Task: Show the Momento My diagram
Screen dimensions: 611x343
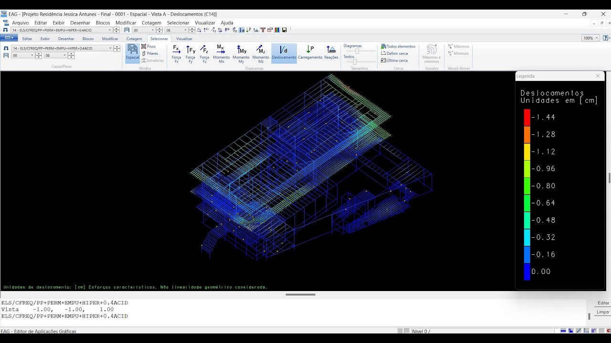Action: (241, 54)
